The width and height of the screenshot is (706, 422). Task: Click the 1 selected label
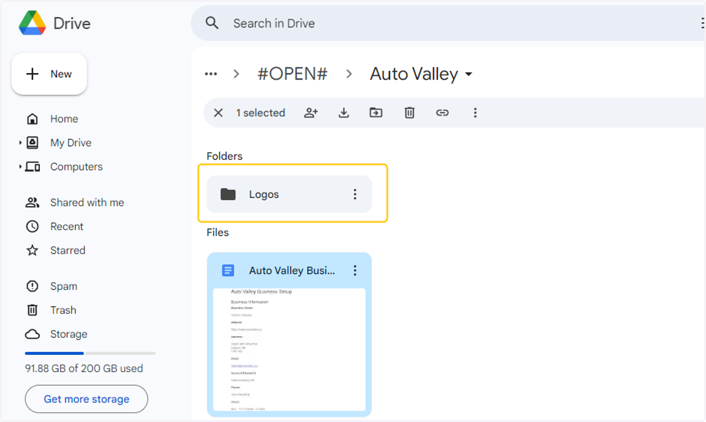pos(261,113)
